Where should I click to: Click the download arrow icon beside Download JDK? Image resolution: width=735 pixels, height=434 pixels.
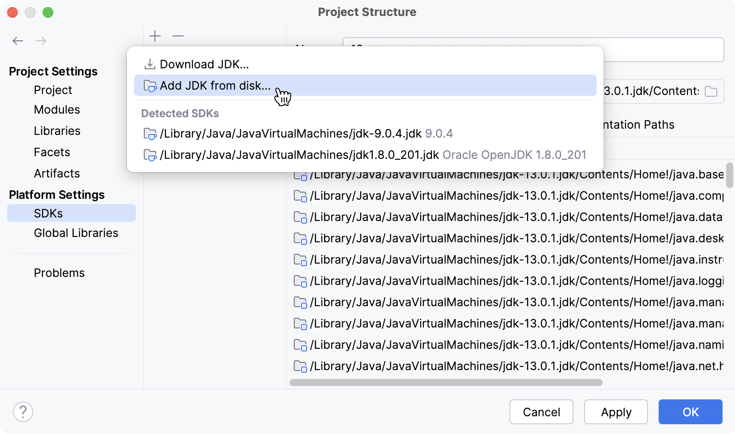[150, 64]
